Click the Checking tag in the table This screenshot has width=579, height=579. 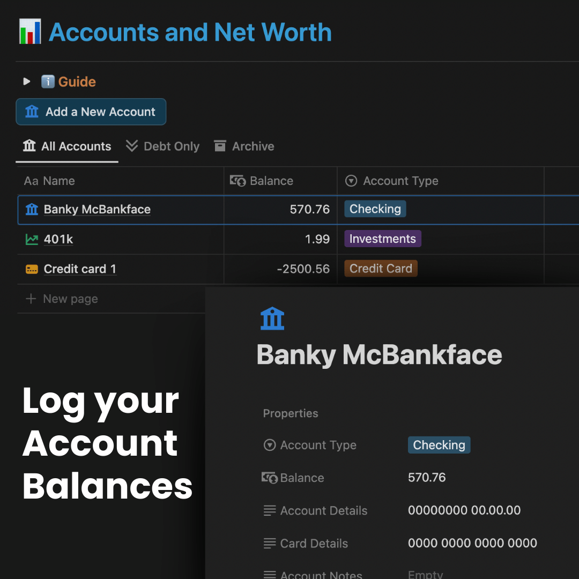pyautogui.click(x=375, y=209)
